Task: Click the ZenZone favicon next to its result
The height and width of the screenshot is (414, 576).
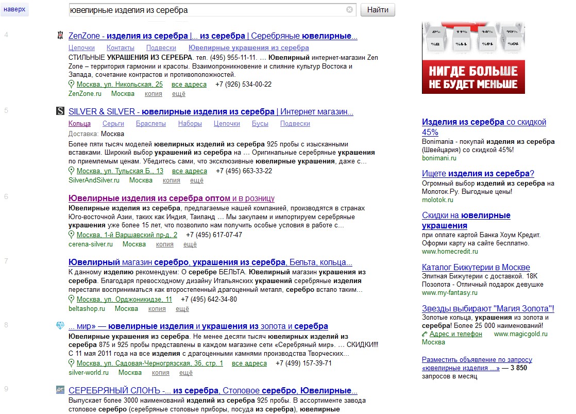Action: [60, 35]
